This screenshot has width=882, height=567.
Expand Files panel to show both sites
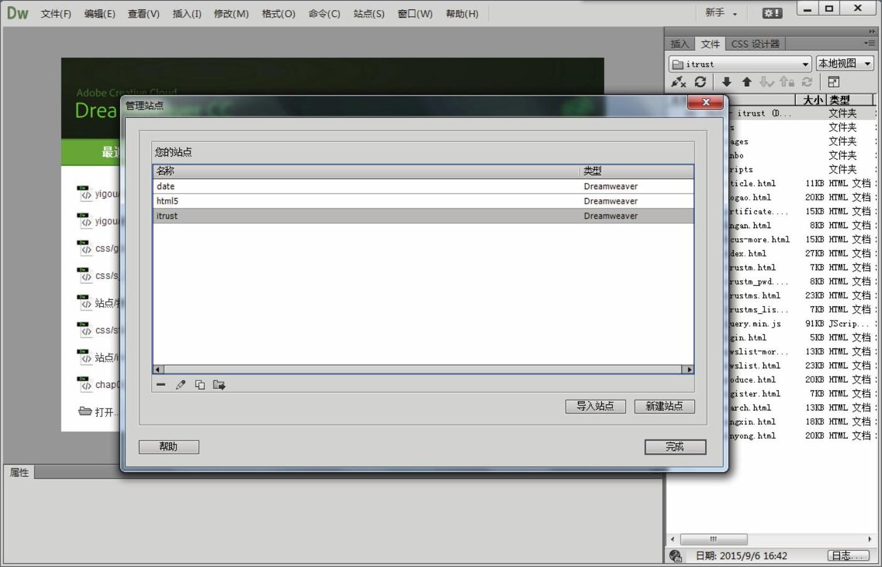[834, 82]
